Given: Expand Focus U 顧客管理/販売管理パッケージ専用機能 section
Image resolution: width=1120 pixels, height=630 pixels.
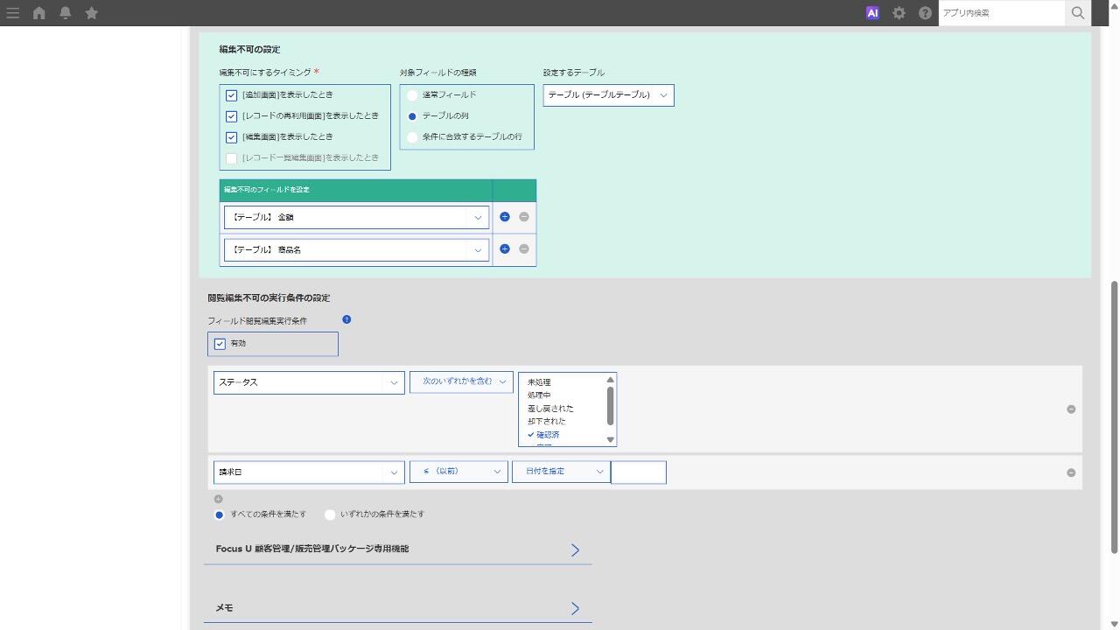Looking at the screenshot, I should [398, 549].
